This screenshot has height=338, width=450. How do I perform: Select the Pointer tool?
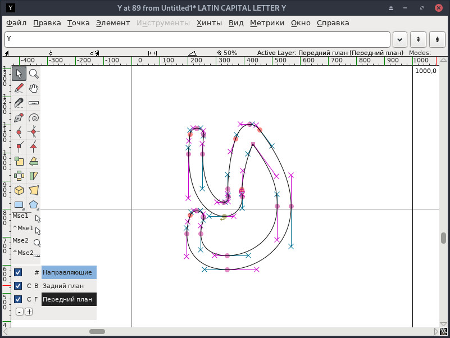19,74
